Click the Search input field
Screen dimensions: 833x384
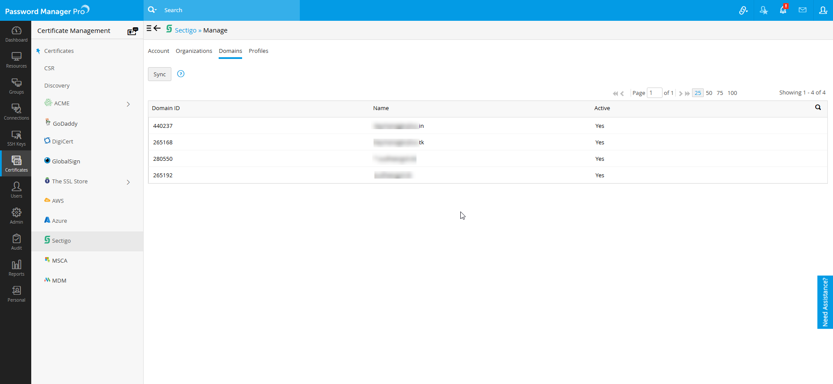(230, 10)
